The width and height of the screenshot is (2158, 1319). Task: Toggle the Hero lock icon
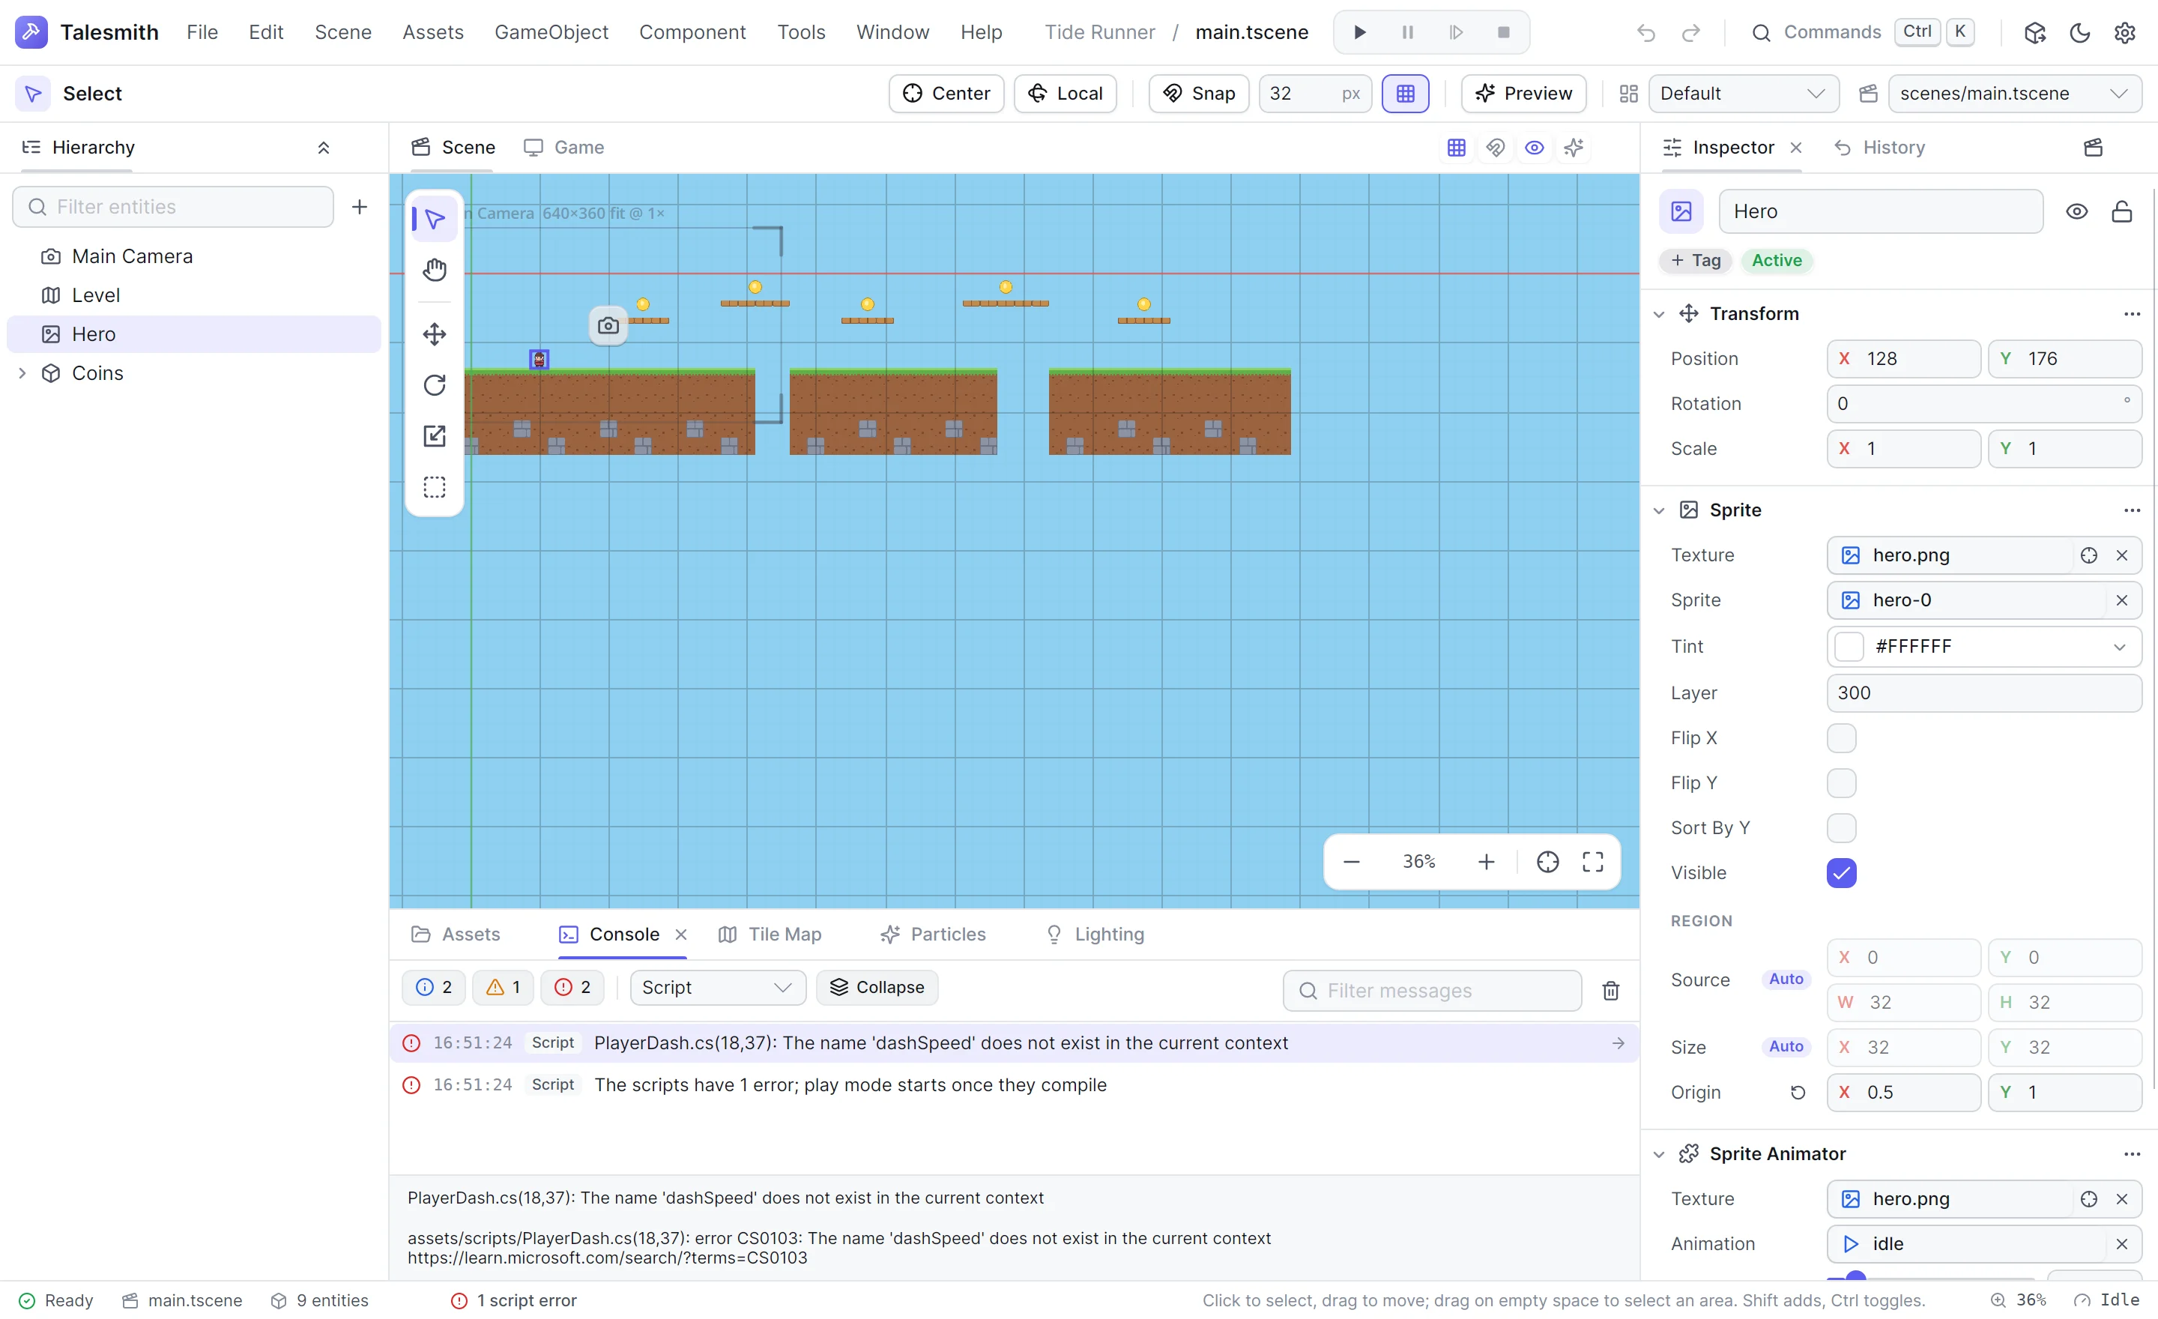coord(2121,211)
